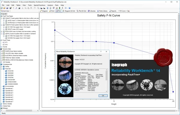Screen dimensions: 180x115
Task: Click the Cut scissors toolbar icon
Action: click(x=22, y=8)
